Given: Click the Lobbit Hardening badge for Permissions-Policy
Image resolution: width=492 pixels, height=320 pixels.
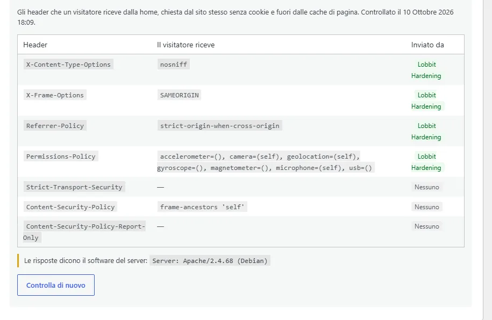Looking at the screenshot, I should [x=426, y=162].
